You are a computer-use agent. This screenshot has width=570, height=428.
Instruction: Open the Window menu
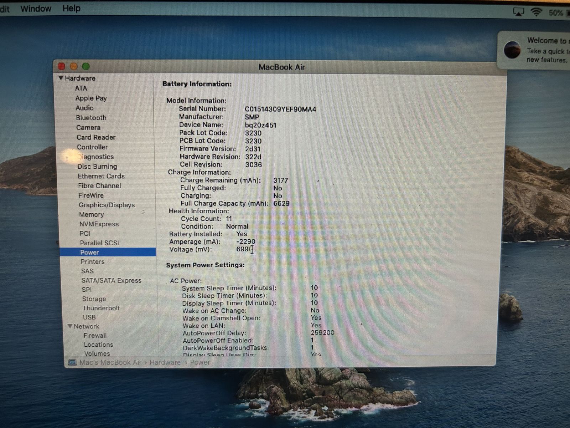[x=36, y=9]
